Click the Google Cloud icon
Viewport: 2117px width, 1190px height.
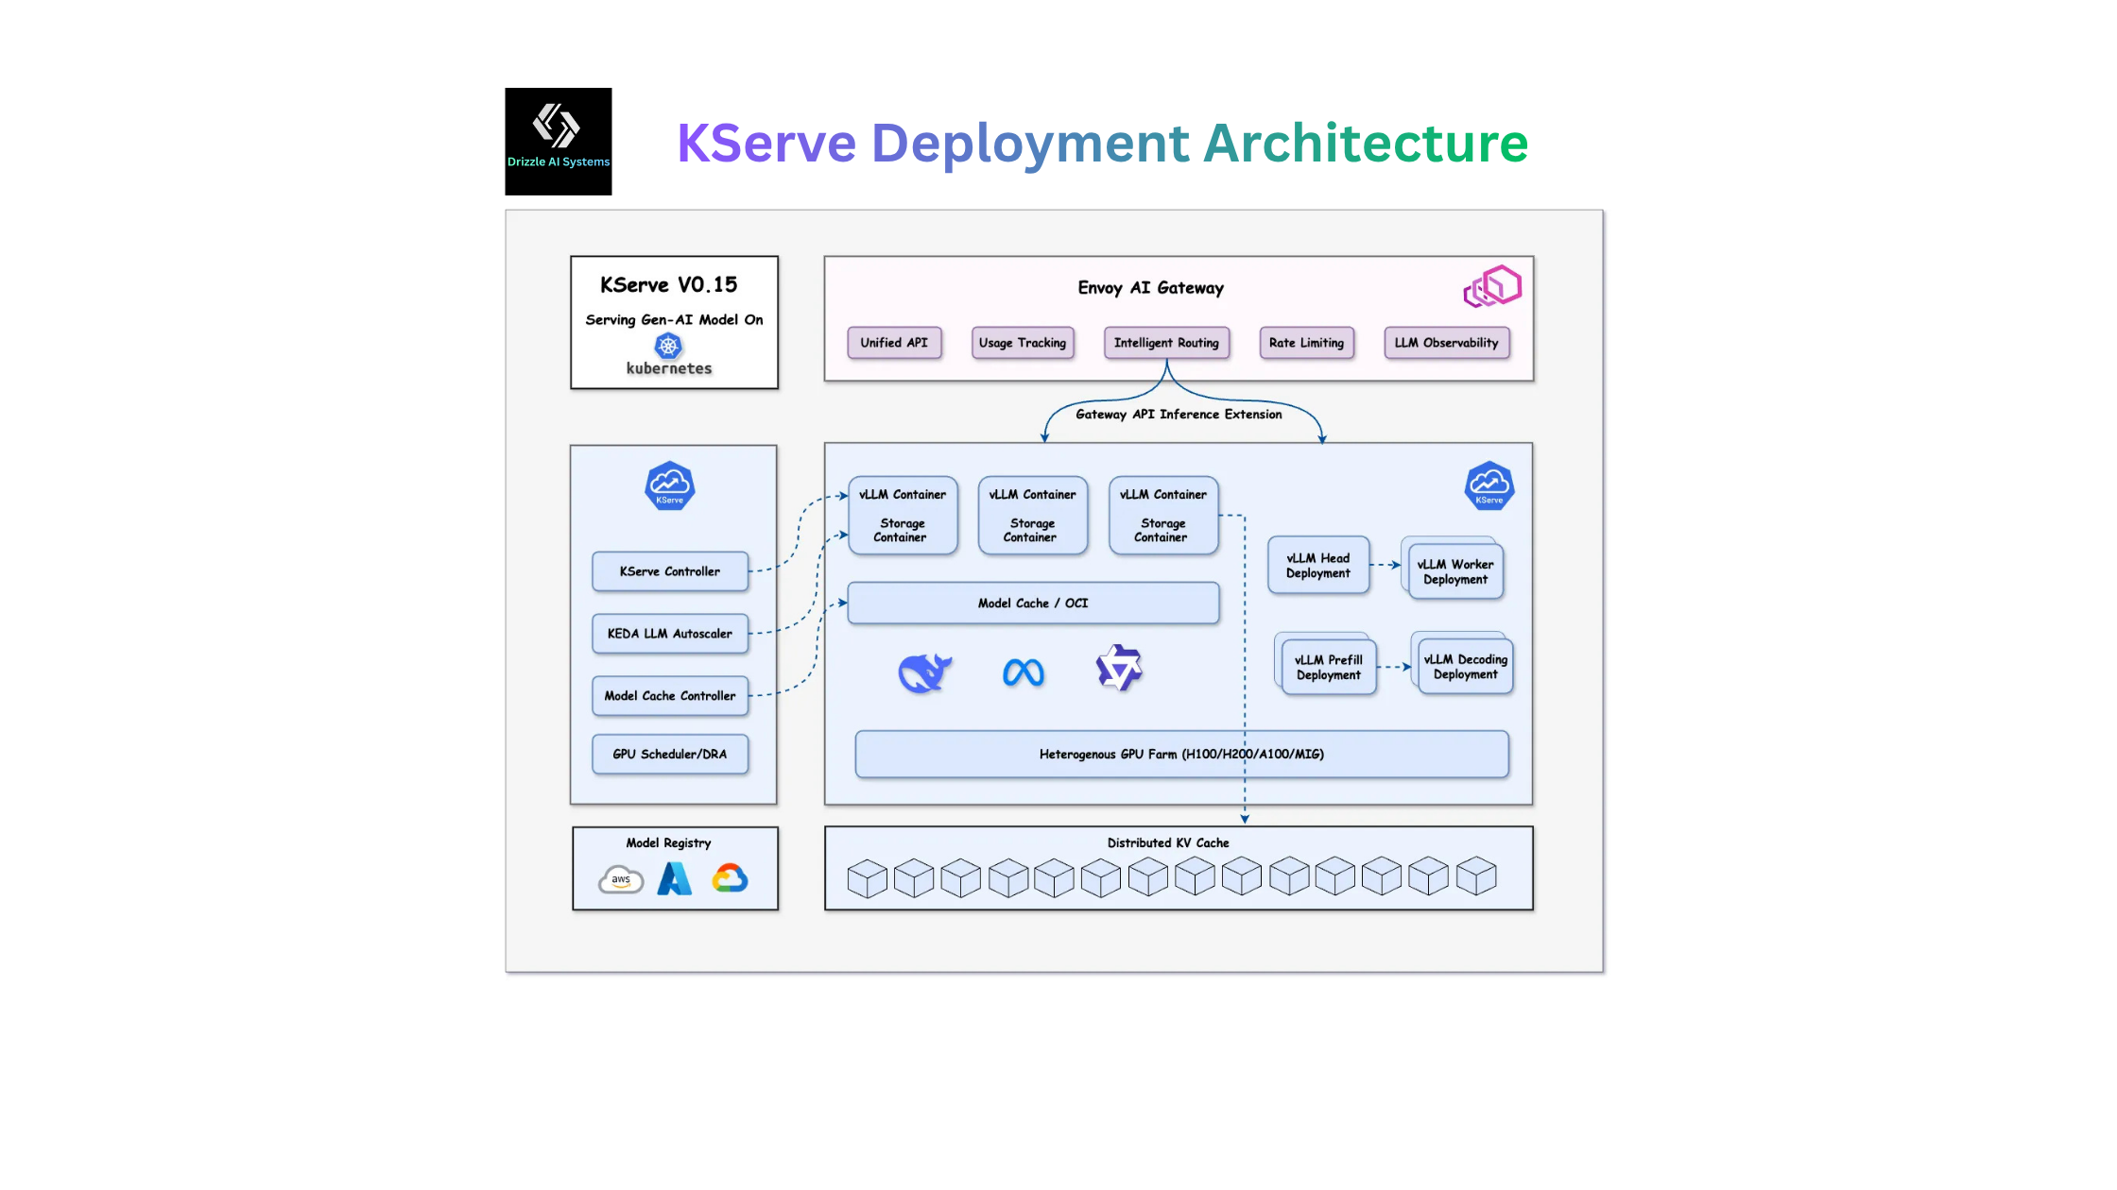pos(730,879)
